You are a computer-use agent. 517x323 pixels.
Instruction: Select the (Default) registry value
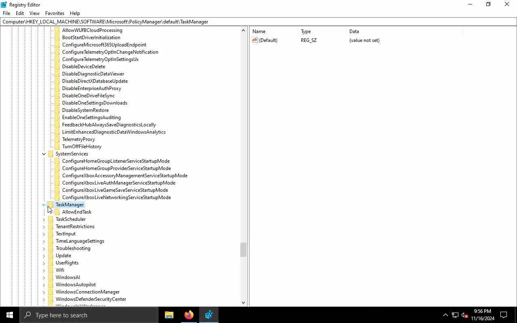[x=268, y=40]
